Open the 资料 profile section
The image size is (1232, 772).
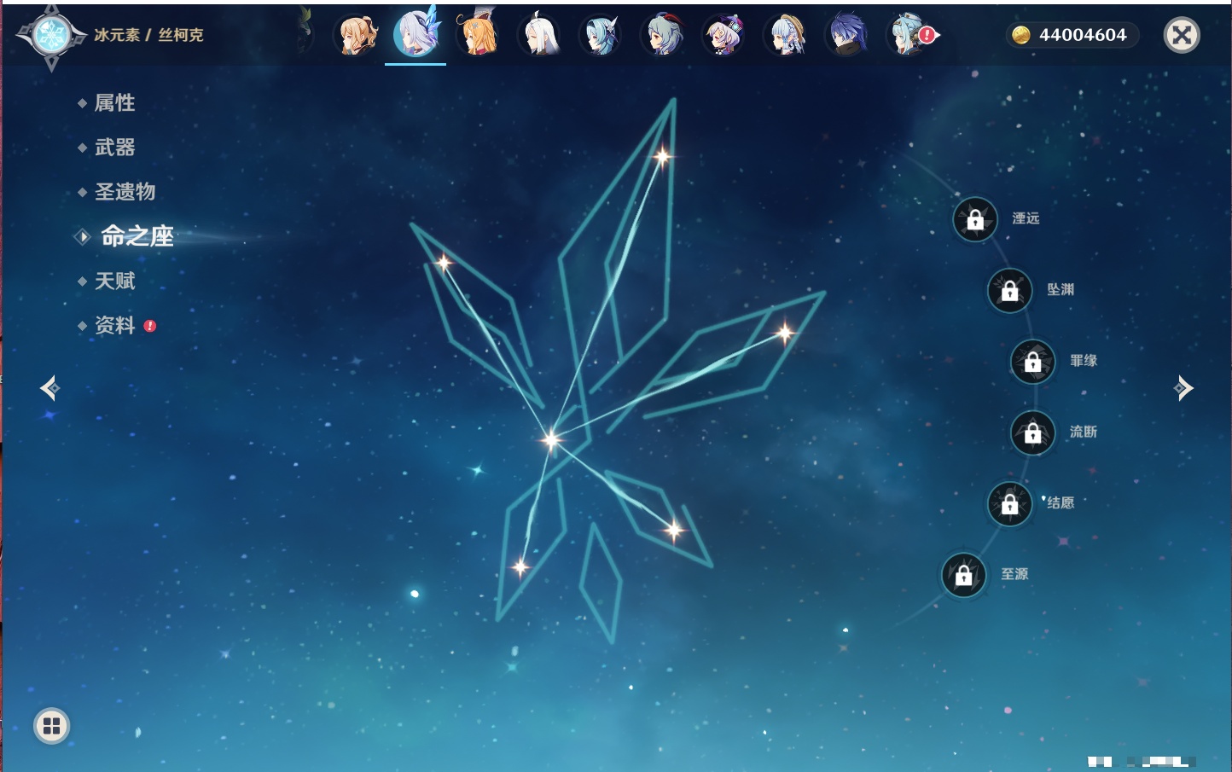click(x=114, y=326)
